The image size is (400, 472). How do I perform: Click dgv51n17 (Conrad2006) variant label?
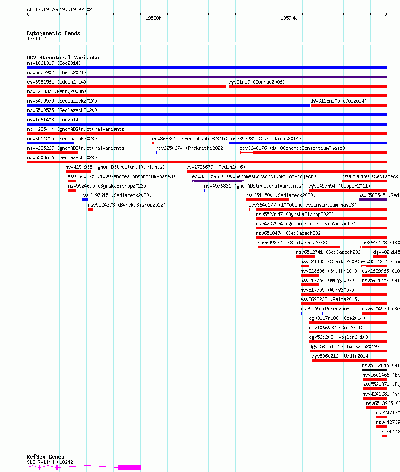[x=257, y=82]
